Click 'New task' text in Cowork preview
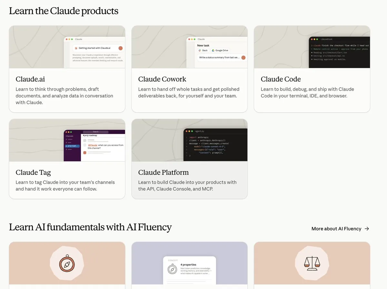This screenshot has width=387, height=289. (203, 45)
